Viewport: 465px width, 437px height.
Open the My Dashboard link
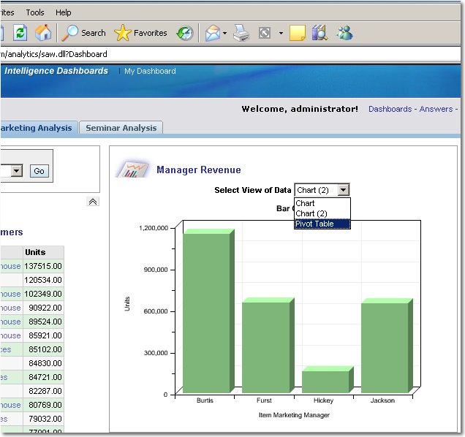(150, 71)
